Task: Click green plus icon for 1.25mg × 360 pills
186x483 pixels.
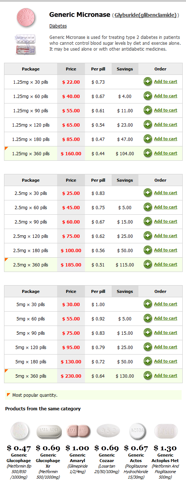Action: coord(148,153)
